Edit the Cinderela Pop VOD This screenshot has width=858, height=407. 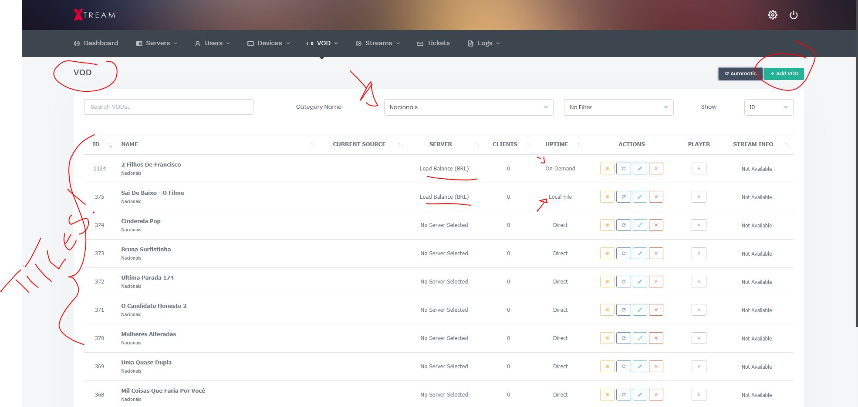(x=640, y=225)
